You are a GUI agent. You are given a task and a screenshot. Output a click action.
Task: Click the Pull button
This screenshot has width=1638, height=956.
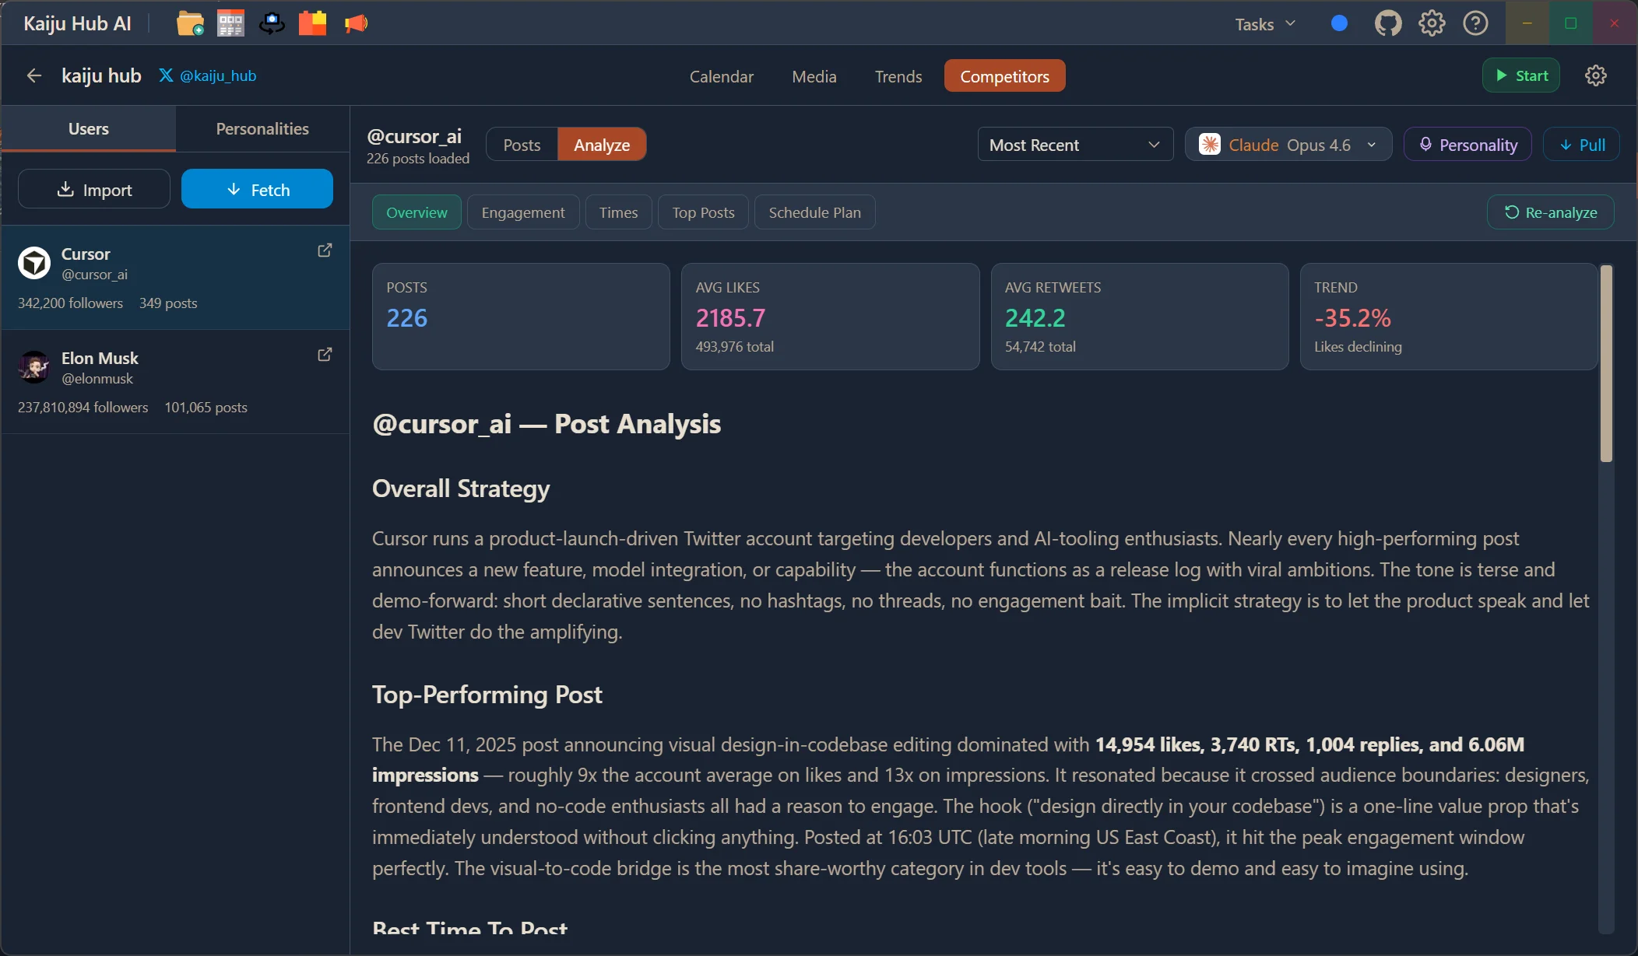1581,145
